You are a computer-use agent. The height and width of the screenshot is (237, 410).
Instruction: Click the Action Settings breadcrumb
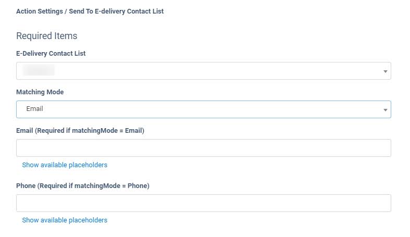tap(38, 11)
